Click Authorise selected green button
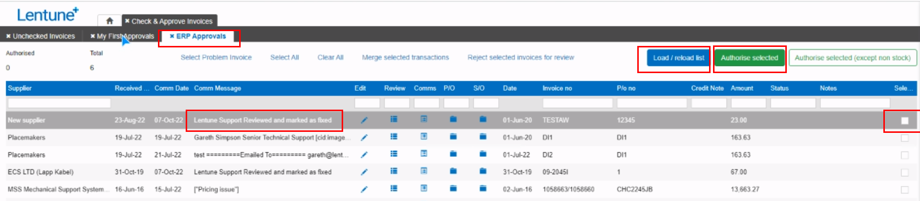This screenshot has height=201, width=920. coord(750,58)
